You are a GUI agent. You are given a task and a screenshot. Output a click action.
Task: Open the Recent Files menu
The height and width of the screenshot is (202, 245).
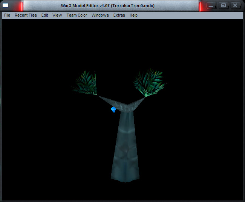pos(26,15)
